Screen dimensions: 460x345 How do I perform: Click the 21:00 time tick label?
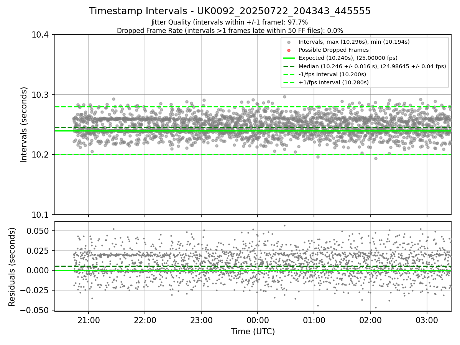click(89, 320)
